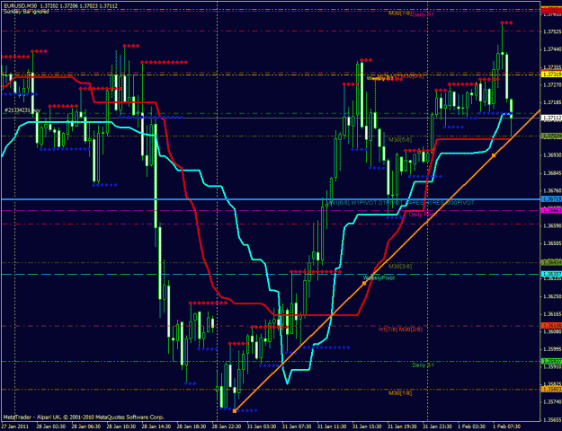Viewport: 562px width, 431px height.
Task: Click the orange M30[1/8] price tag
Action: 551,389
